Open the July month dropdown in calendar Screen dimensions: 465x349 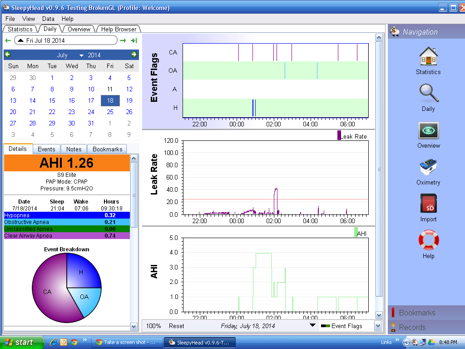click(x=82, y=55)
